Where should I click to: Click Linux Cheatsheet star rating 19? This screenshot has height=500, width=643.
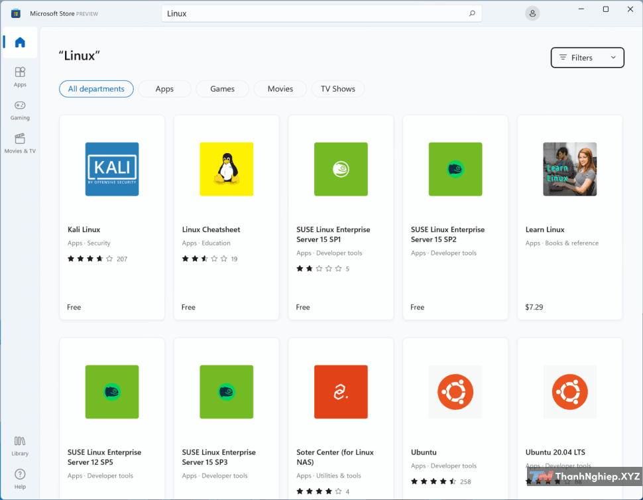click(x=209, y=259)
